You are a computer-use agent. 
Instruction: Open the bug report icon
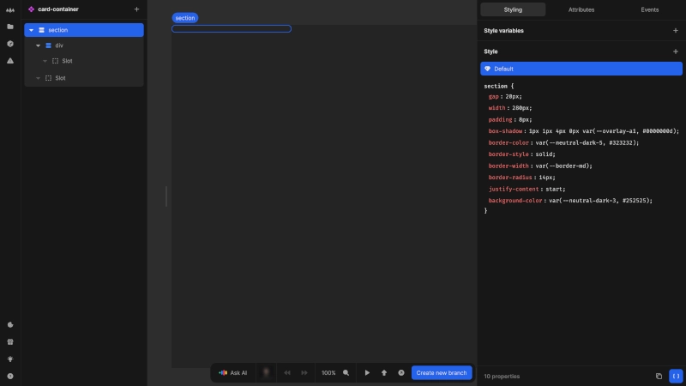[10, 359]
